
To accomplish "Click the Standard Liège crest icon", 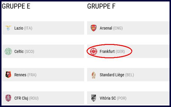I will (94, 75).
